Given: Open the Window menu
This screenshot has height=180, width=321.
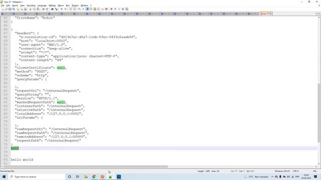Looking at the screenshot, I should point(84,5).
